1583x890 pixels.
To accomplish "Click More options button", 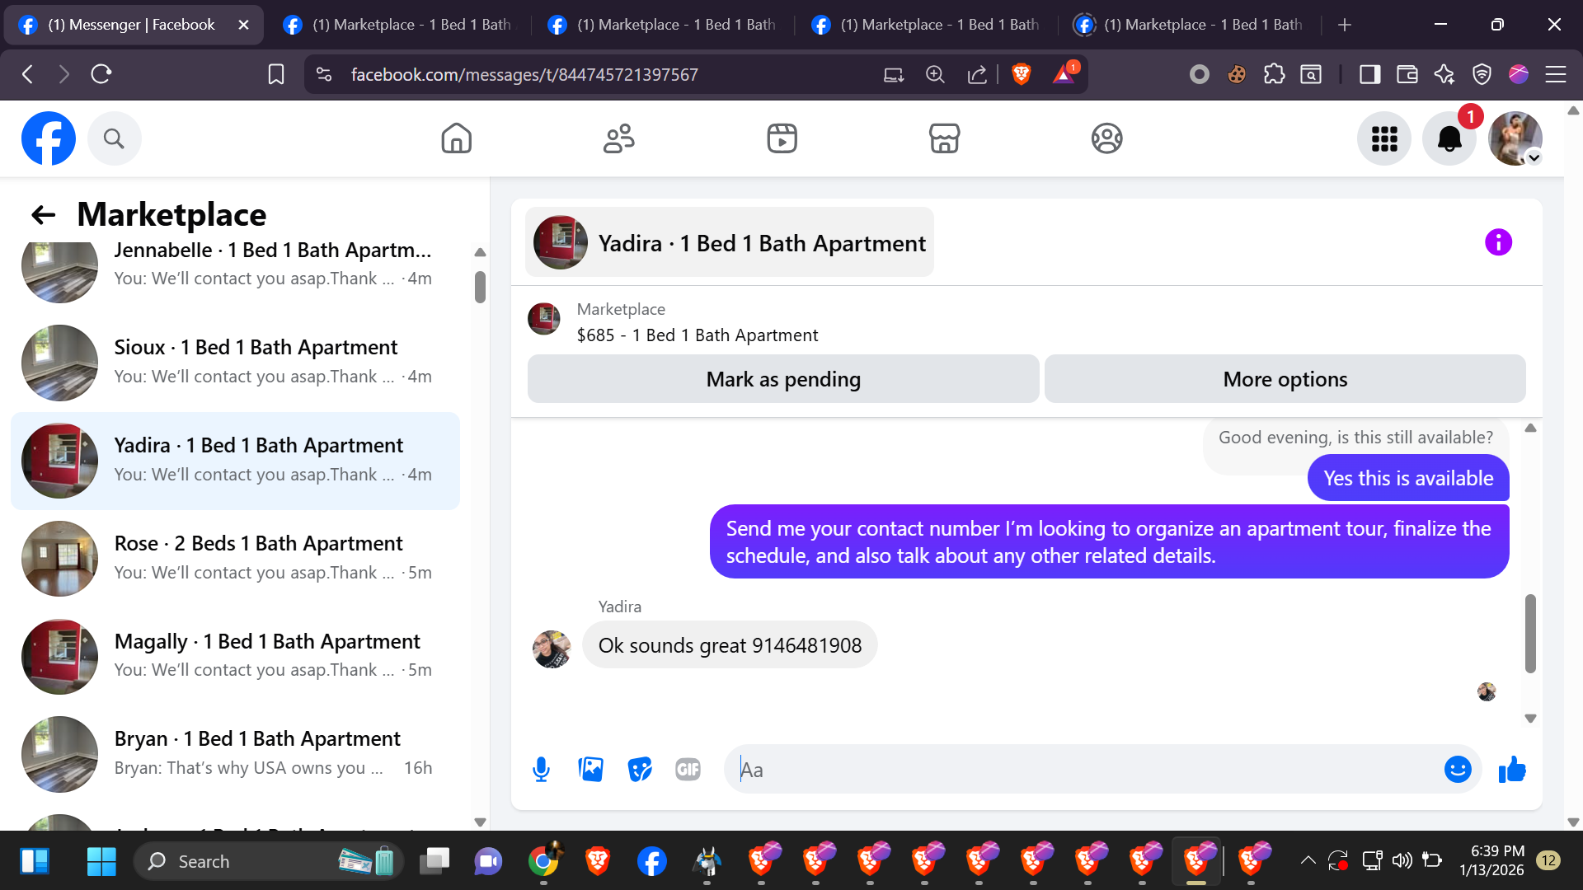I will tap(1285, 379).
